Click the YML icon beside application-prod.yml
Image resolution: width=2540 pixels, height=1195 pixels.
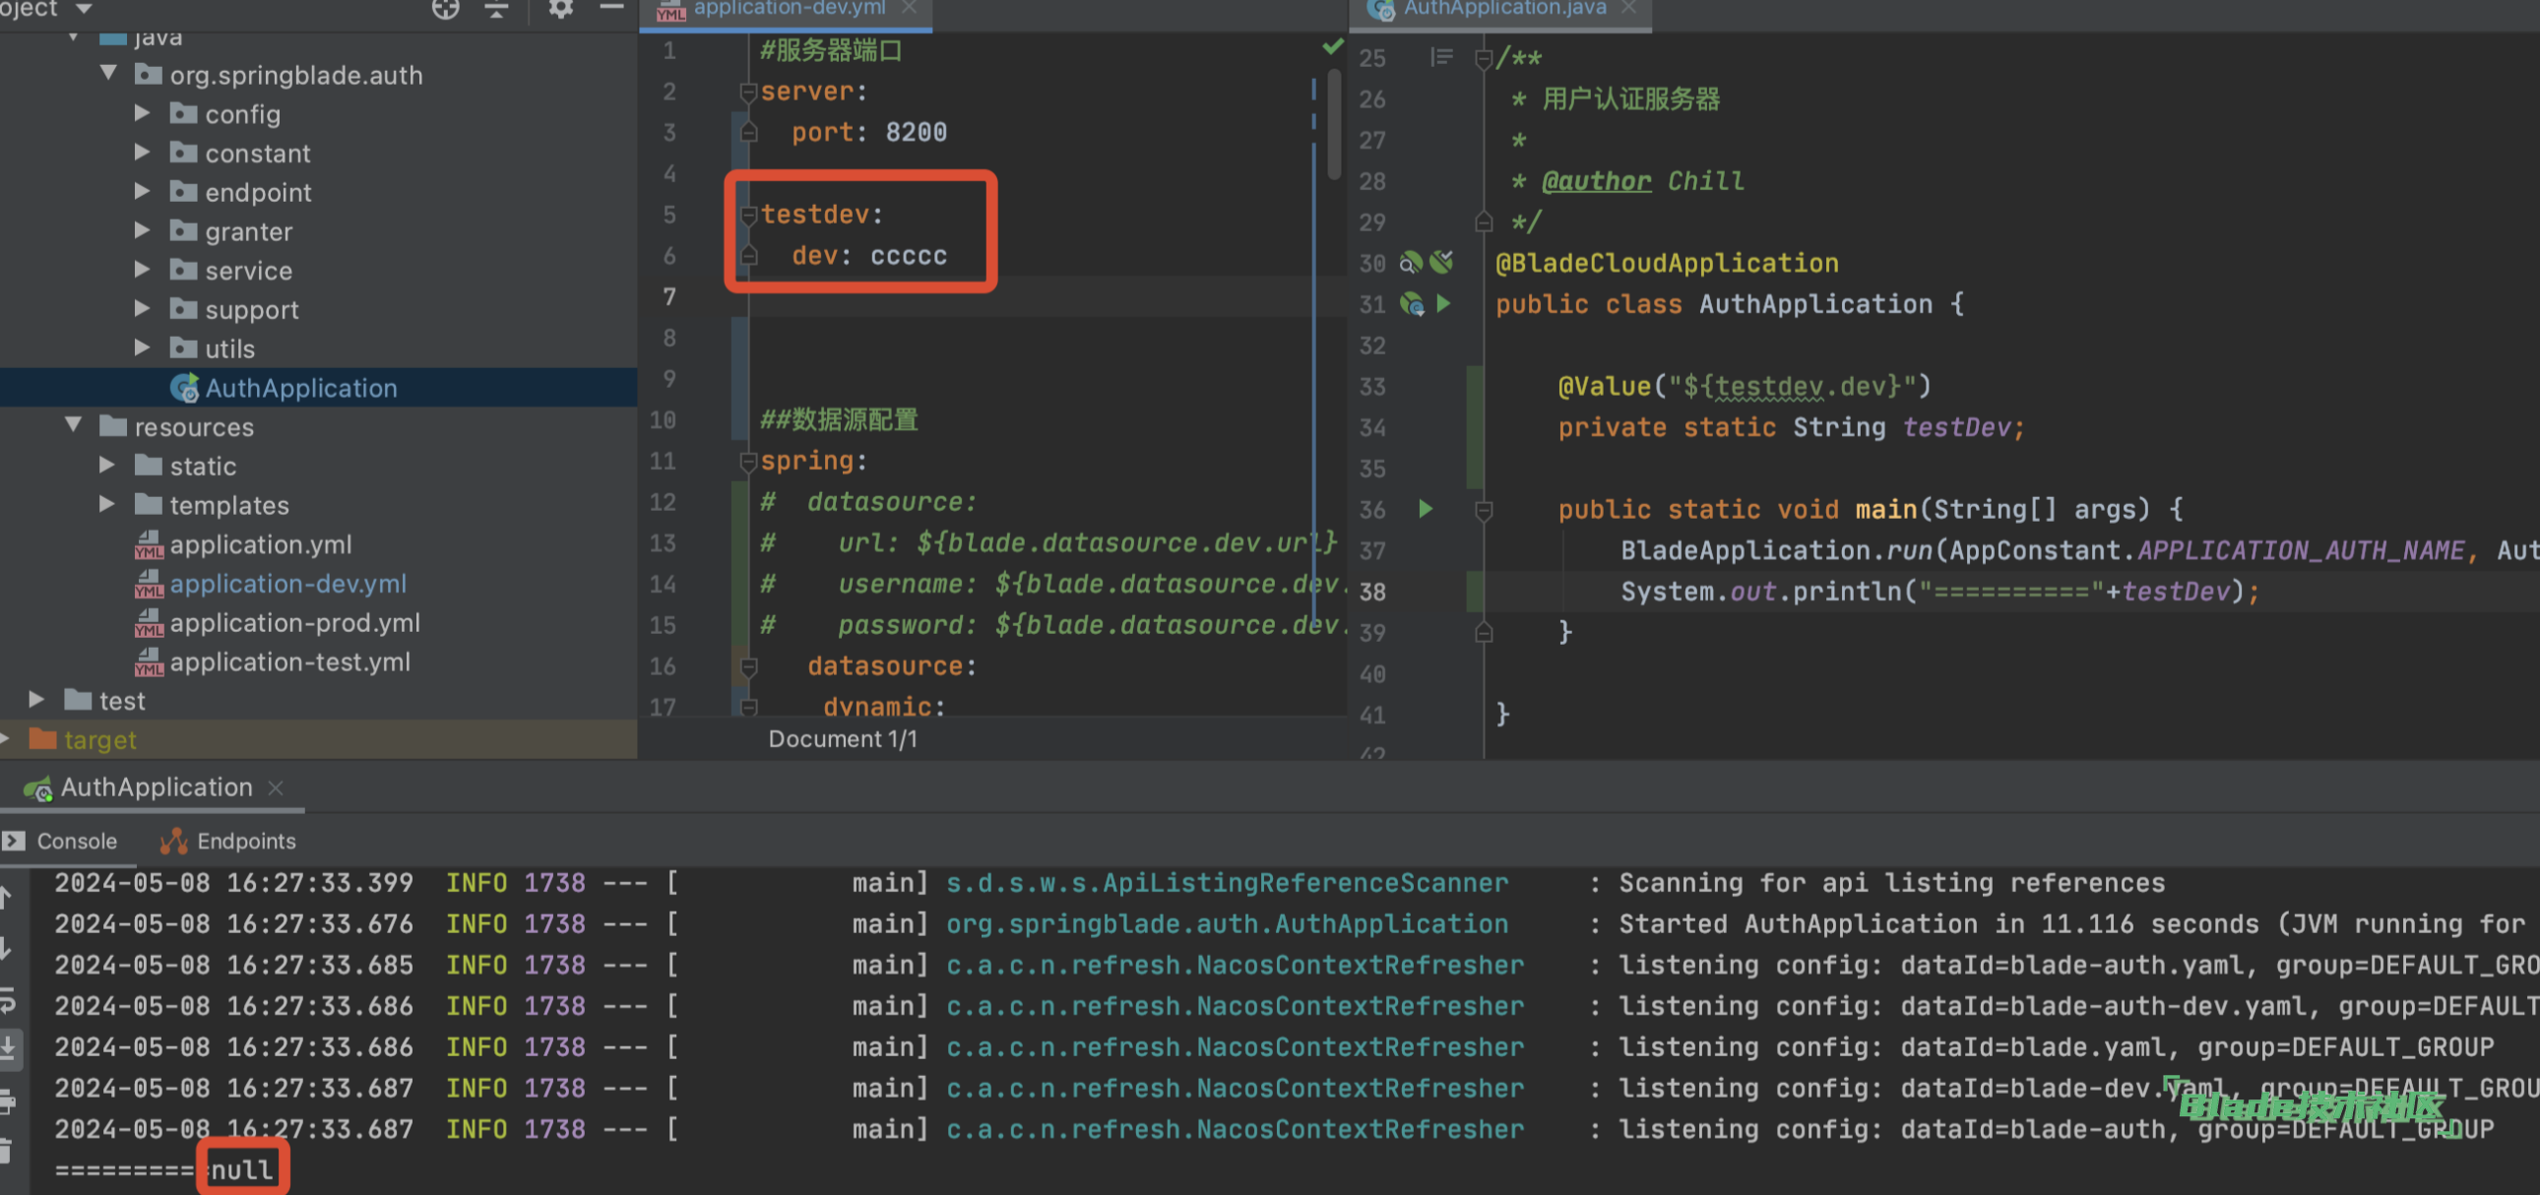pyautogui.click(x=148, y=623)
